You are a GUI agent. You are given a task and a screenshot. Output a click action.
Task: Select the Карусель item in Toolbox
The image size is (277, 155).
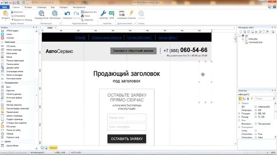(10, 90)
